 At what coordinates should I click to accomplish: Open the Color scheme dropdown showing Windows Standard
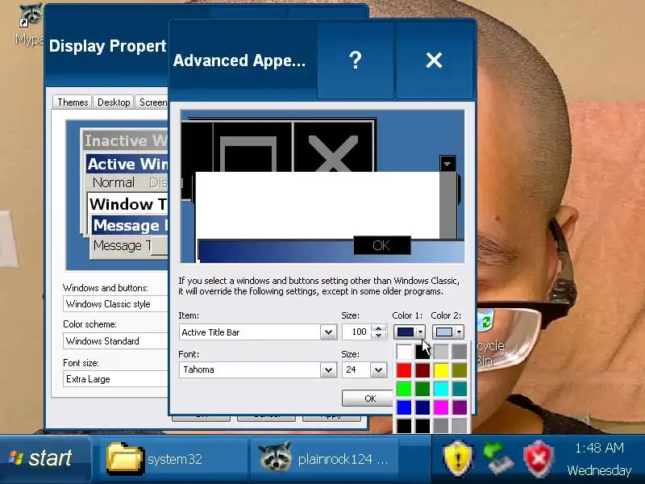click(x=115, y=340)
